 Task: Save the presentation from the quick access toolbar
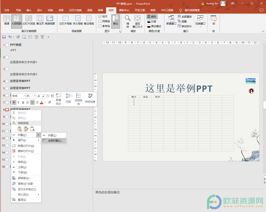[4, 37]
